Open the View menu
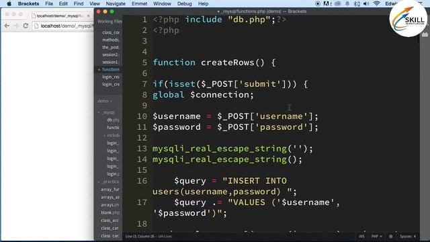 (x=95, y=3)
